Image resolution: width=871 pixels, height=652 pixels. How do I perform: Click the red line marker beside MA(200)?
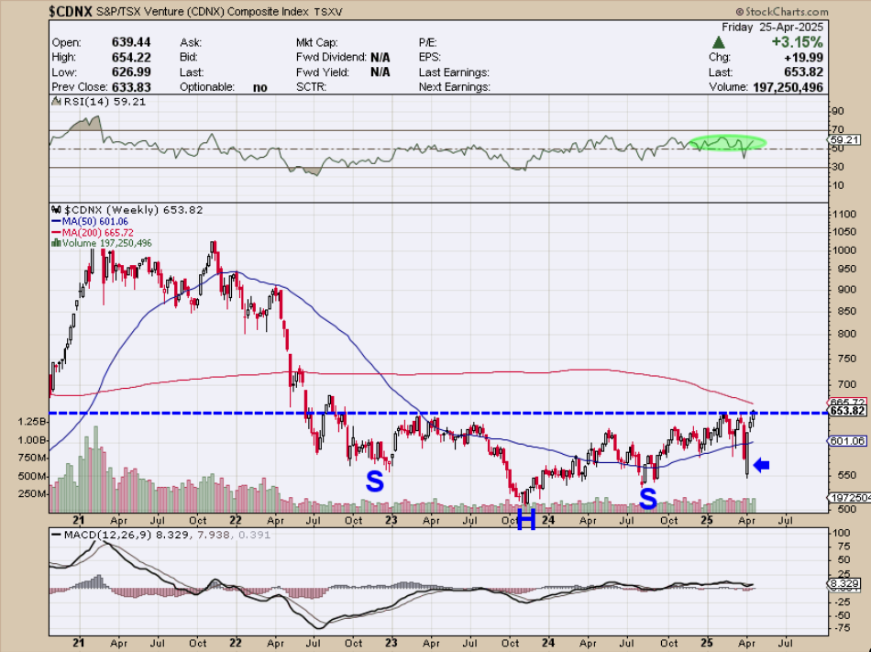tap(56, 233)
